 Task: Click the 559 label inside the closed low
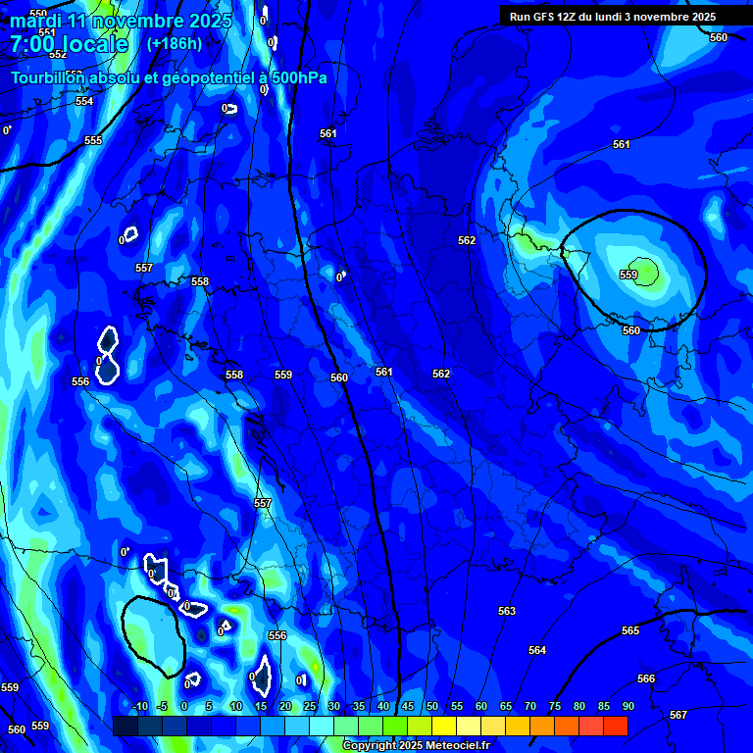click(x=628, y=275)
